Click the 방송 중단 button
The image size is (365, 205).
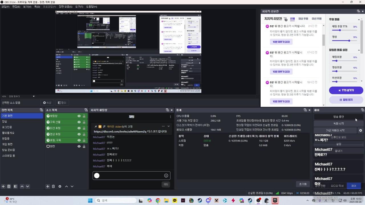pyautogui.click(x=338, y=116)
